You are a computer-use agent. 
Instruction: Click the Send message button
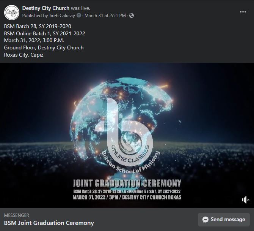coord(224,220)
